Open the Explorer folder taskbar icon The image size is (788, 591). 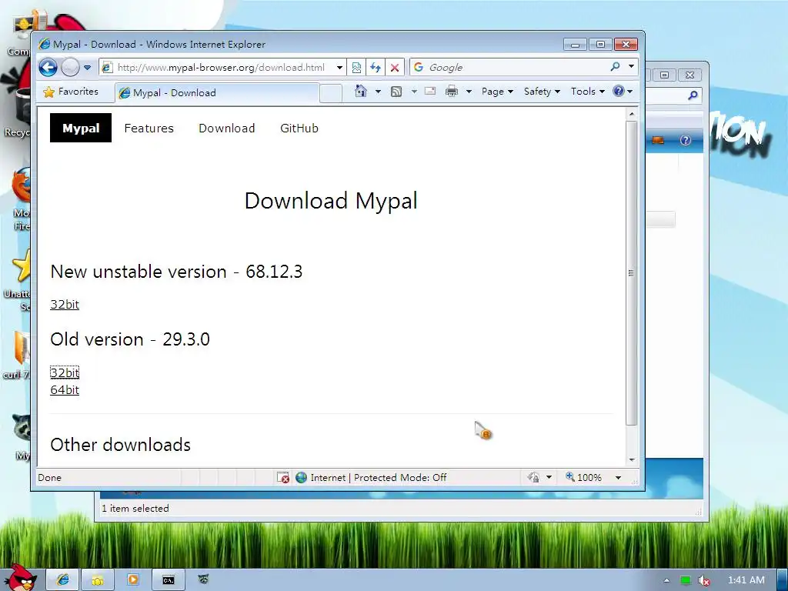[x=98, y=580]
